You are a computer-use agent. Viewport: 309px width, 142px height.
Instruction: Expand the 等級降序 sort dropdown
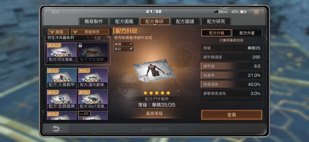click(x=90, y=32)
